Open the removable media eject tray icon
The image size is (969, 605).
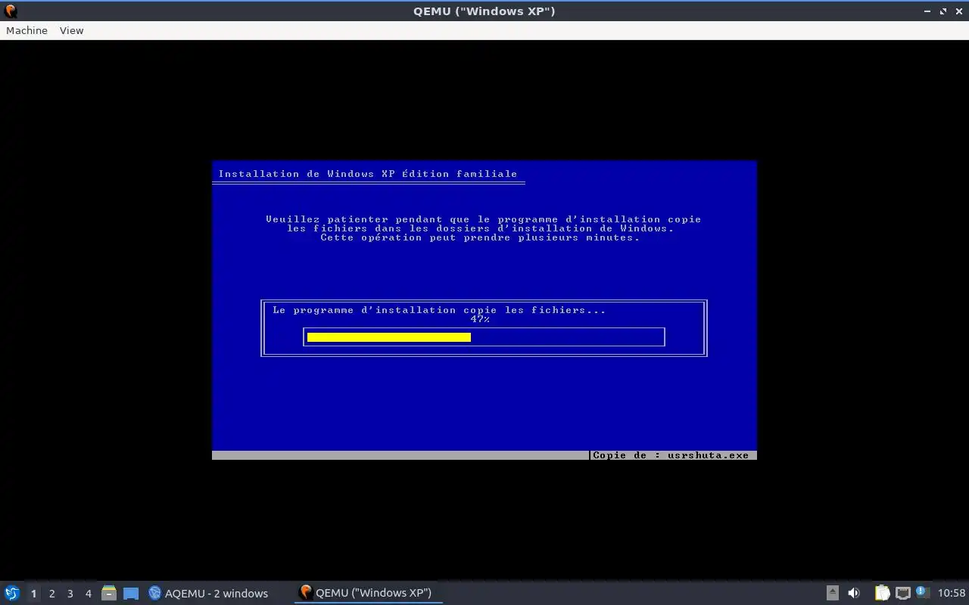click(x=832, y=593)
